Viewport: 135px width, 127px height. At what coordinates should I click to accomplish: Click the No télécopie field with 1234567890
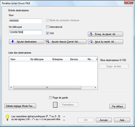[25, 32]
